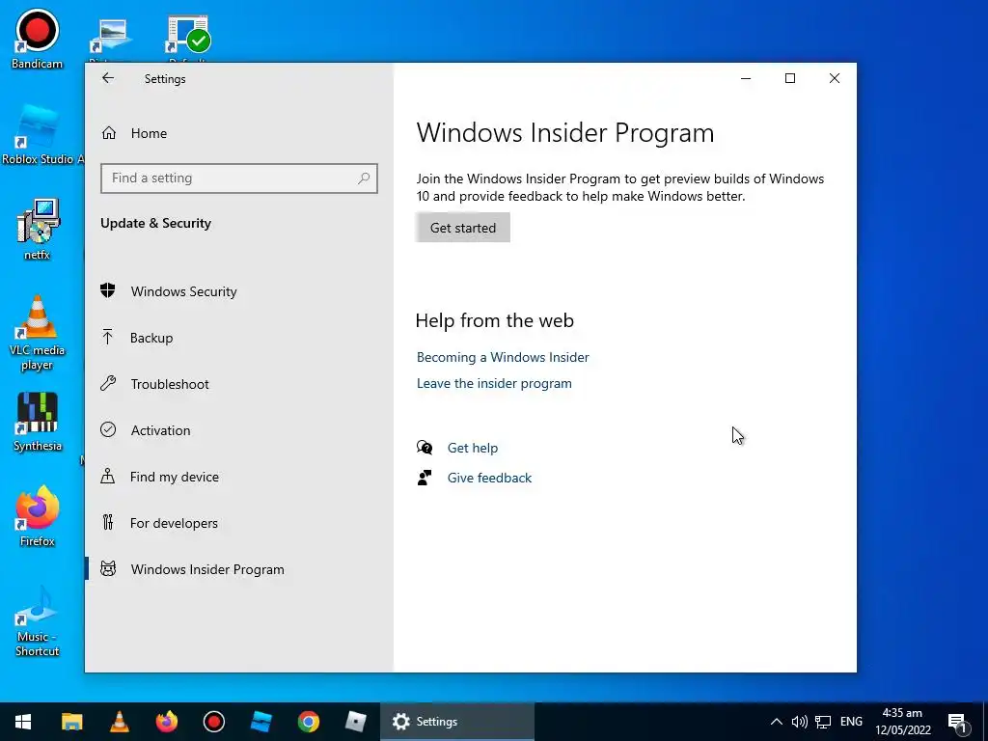Open the Troubleshoot section

click(170, 384)
